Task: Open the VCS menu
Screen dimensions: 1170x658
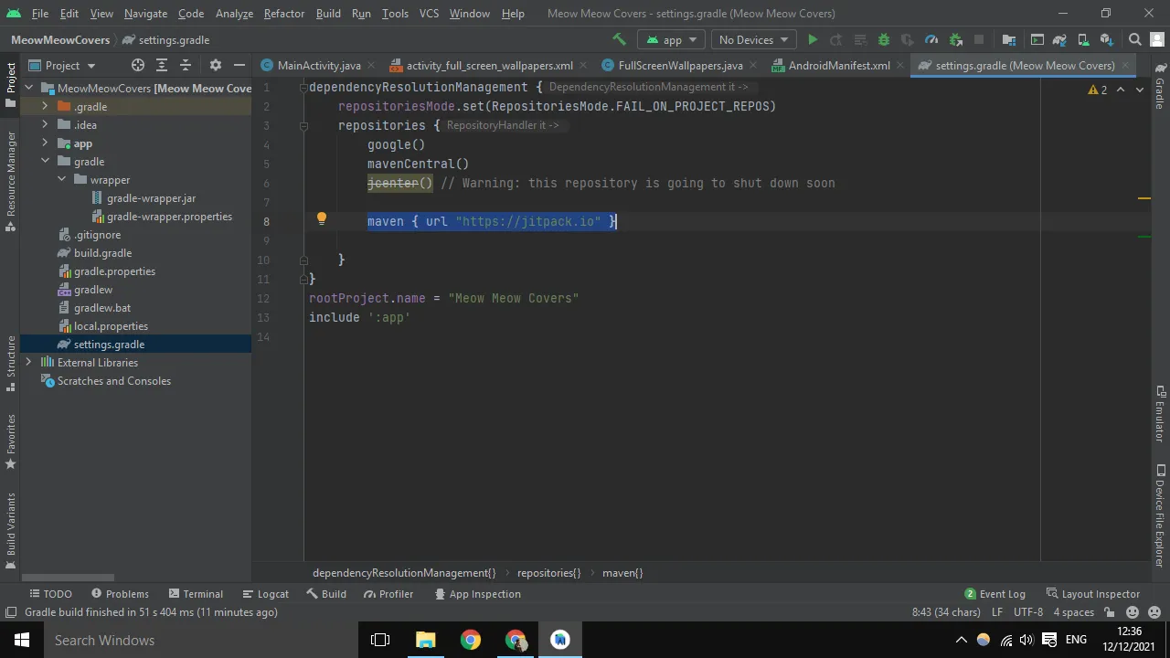Action: click(430, 14)
